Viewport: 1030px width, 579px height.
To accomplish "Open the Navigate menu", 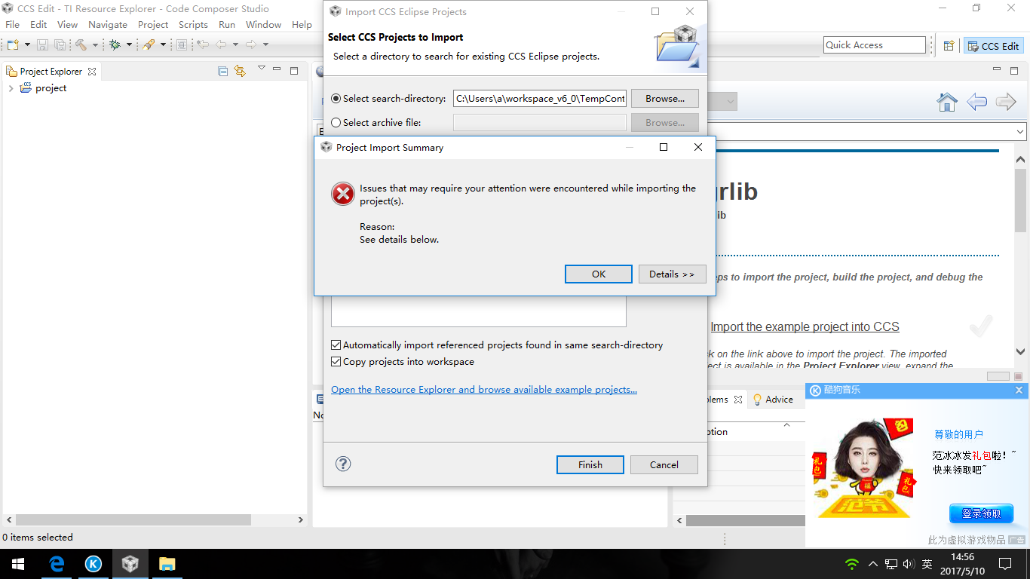I will [108, 25].
